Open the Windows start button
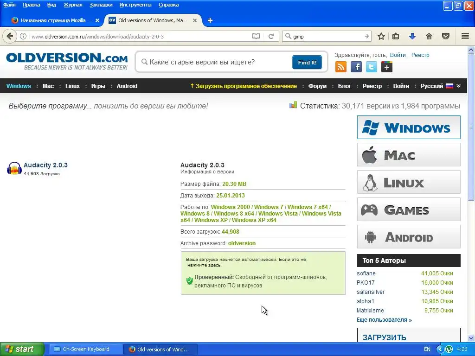 click(22, 349)
